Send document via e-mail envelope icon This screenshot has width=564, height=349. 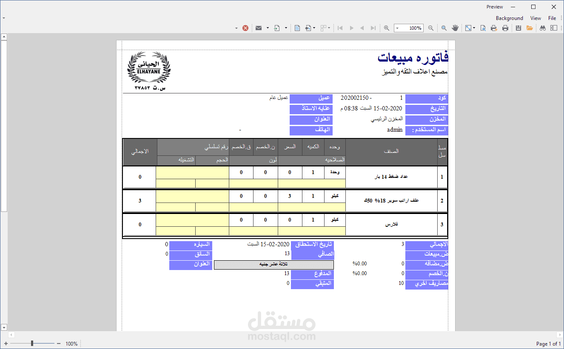(x=258, y=28)
